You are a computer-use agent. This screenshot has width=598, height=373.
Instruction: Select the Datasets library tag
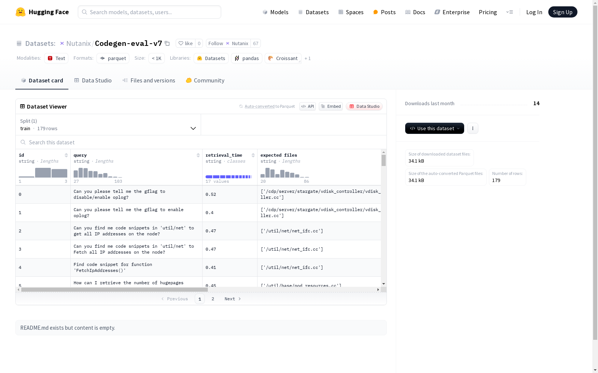(211, 58)
